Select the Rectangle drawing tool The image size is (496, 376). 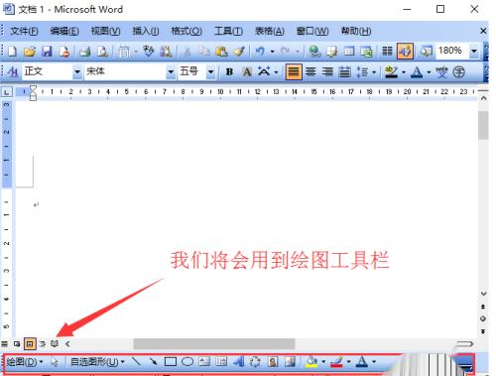tap(171, 361)
